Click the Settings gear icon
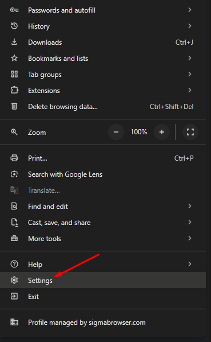This screenshot has height=342, width=211. point(14,280)
